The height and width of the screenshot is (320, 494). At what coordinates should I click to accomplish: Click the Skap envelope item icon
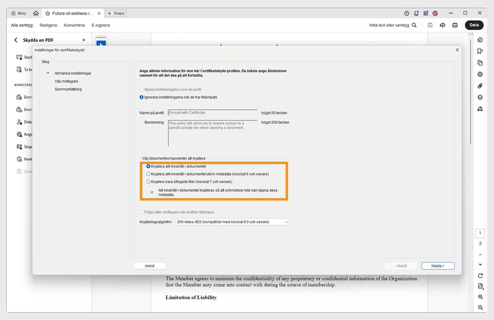[19, 147]
